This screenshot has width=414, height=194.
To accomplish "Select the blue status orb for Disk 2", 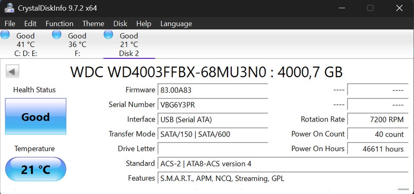I will click(x=109, y=35).
